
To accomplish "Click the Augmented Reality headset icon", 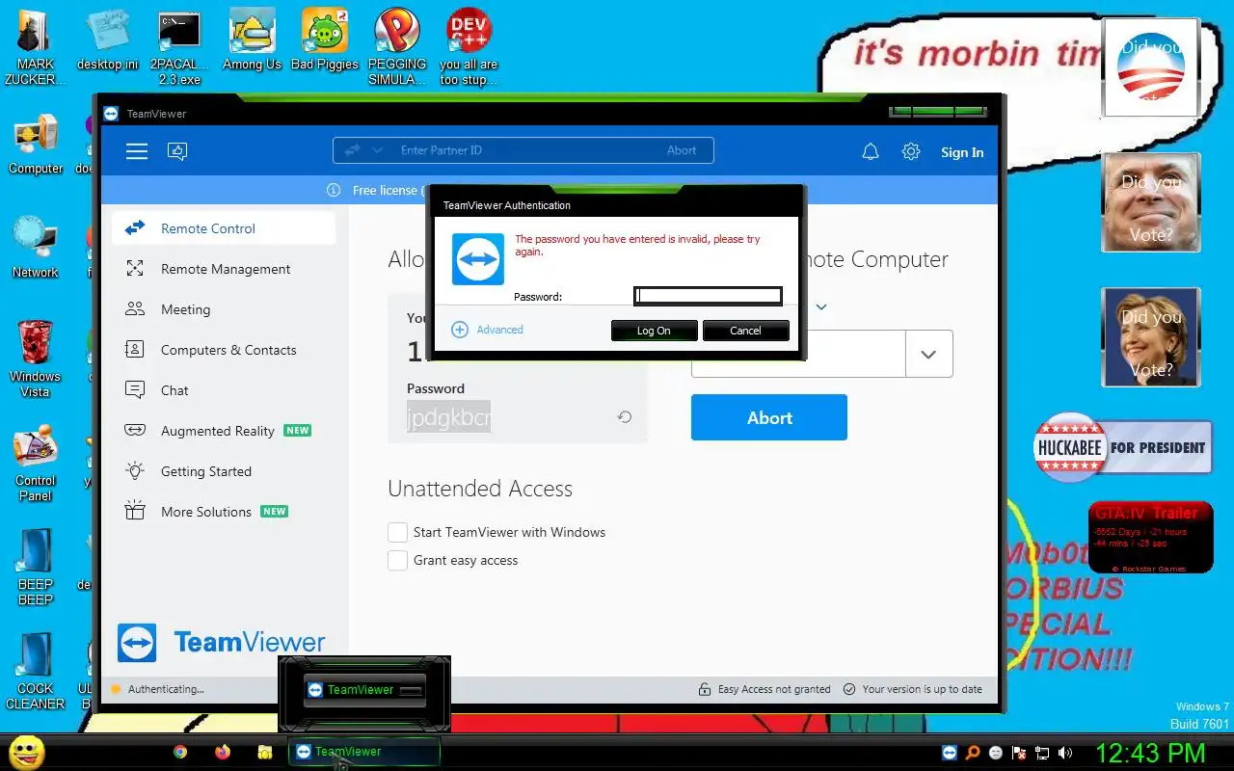I will [135, 431].
